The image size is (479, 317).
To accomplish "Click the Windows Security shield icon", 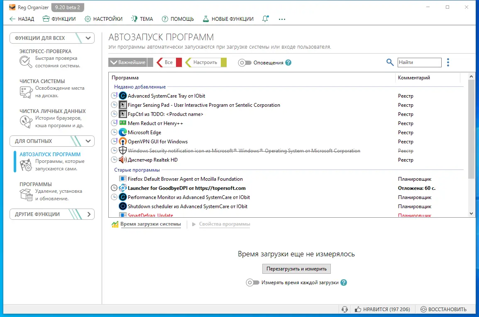I will [x=122, y=150].
